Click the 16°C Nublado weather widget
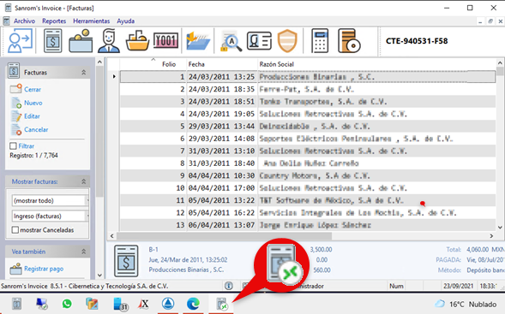 [x=466, y=304]
